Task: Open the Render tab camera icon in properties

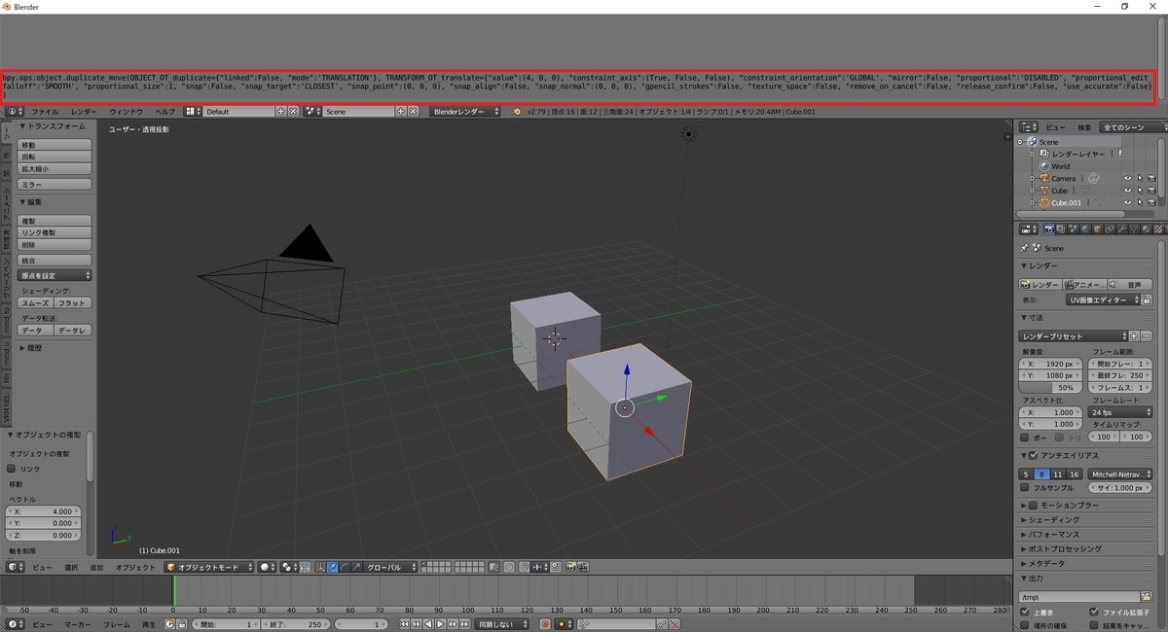Action: pyautogui.click(x=1049, y=228)
